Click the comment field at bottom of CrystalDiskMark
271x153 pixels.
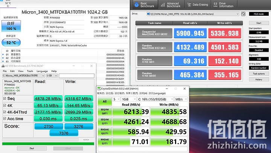pos(143,149)
